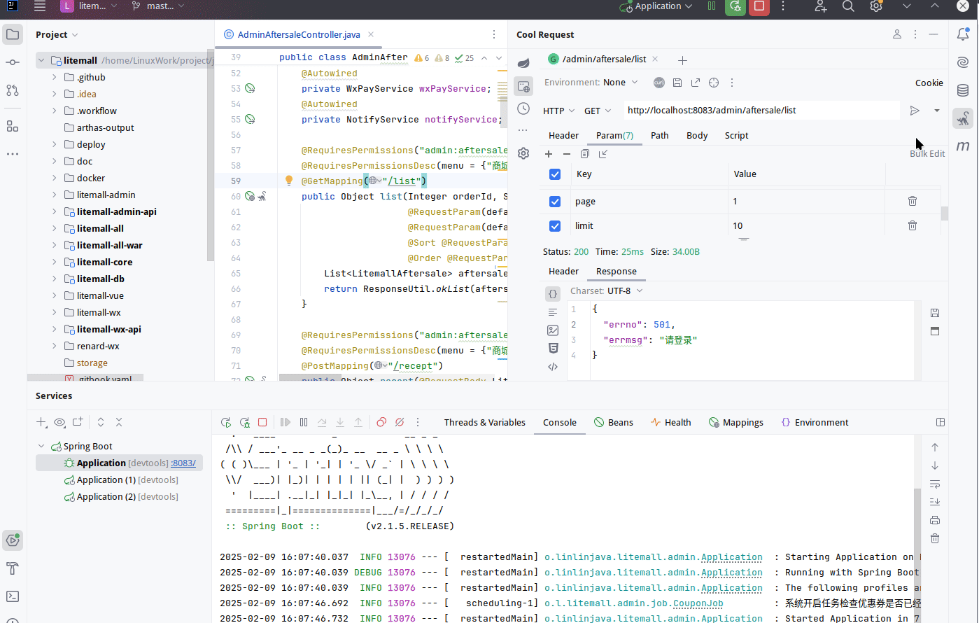Remove parameter row with the minus icon
The width and height of the screenshot is (979, 623).
[567, 154]
